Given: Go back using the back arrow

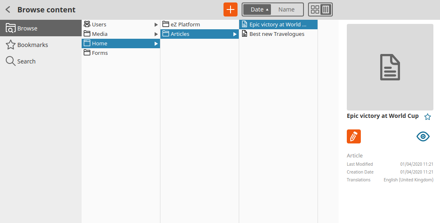Looking at the screenshot, I should [8, 9].
